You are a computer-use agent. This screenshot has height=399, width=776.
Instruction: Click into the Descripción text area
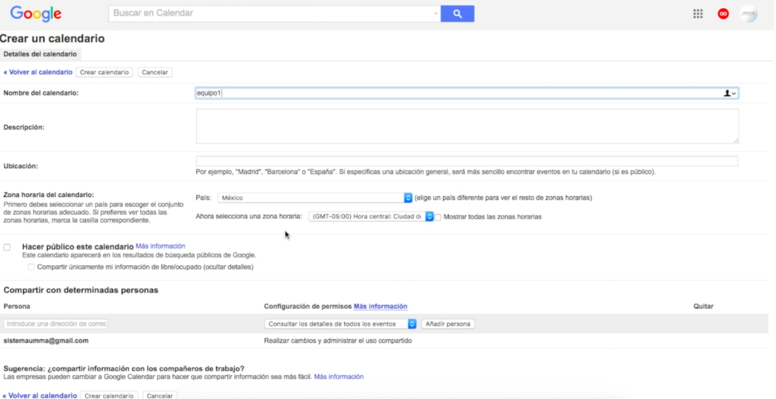[467, 126]
